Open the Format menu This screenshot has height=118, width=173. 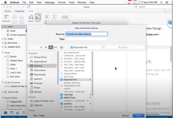click(x=62, y=2)
